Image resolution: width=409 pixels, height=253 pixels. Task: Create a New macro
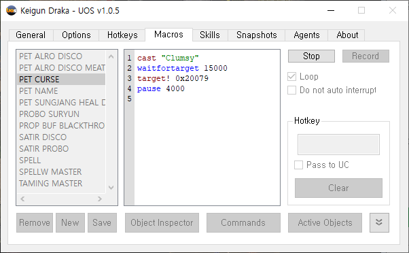coord(70,222)
